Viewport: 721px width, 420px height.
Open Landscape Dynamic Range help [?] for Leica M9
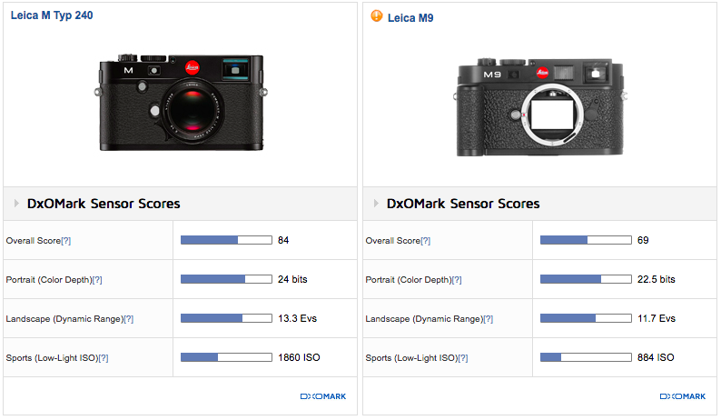pyautogui.click(x=489, y=319)
